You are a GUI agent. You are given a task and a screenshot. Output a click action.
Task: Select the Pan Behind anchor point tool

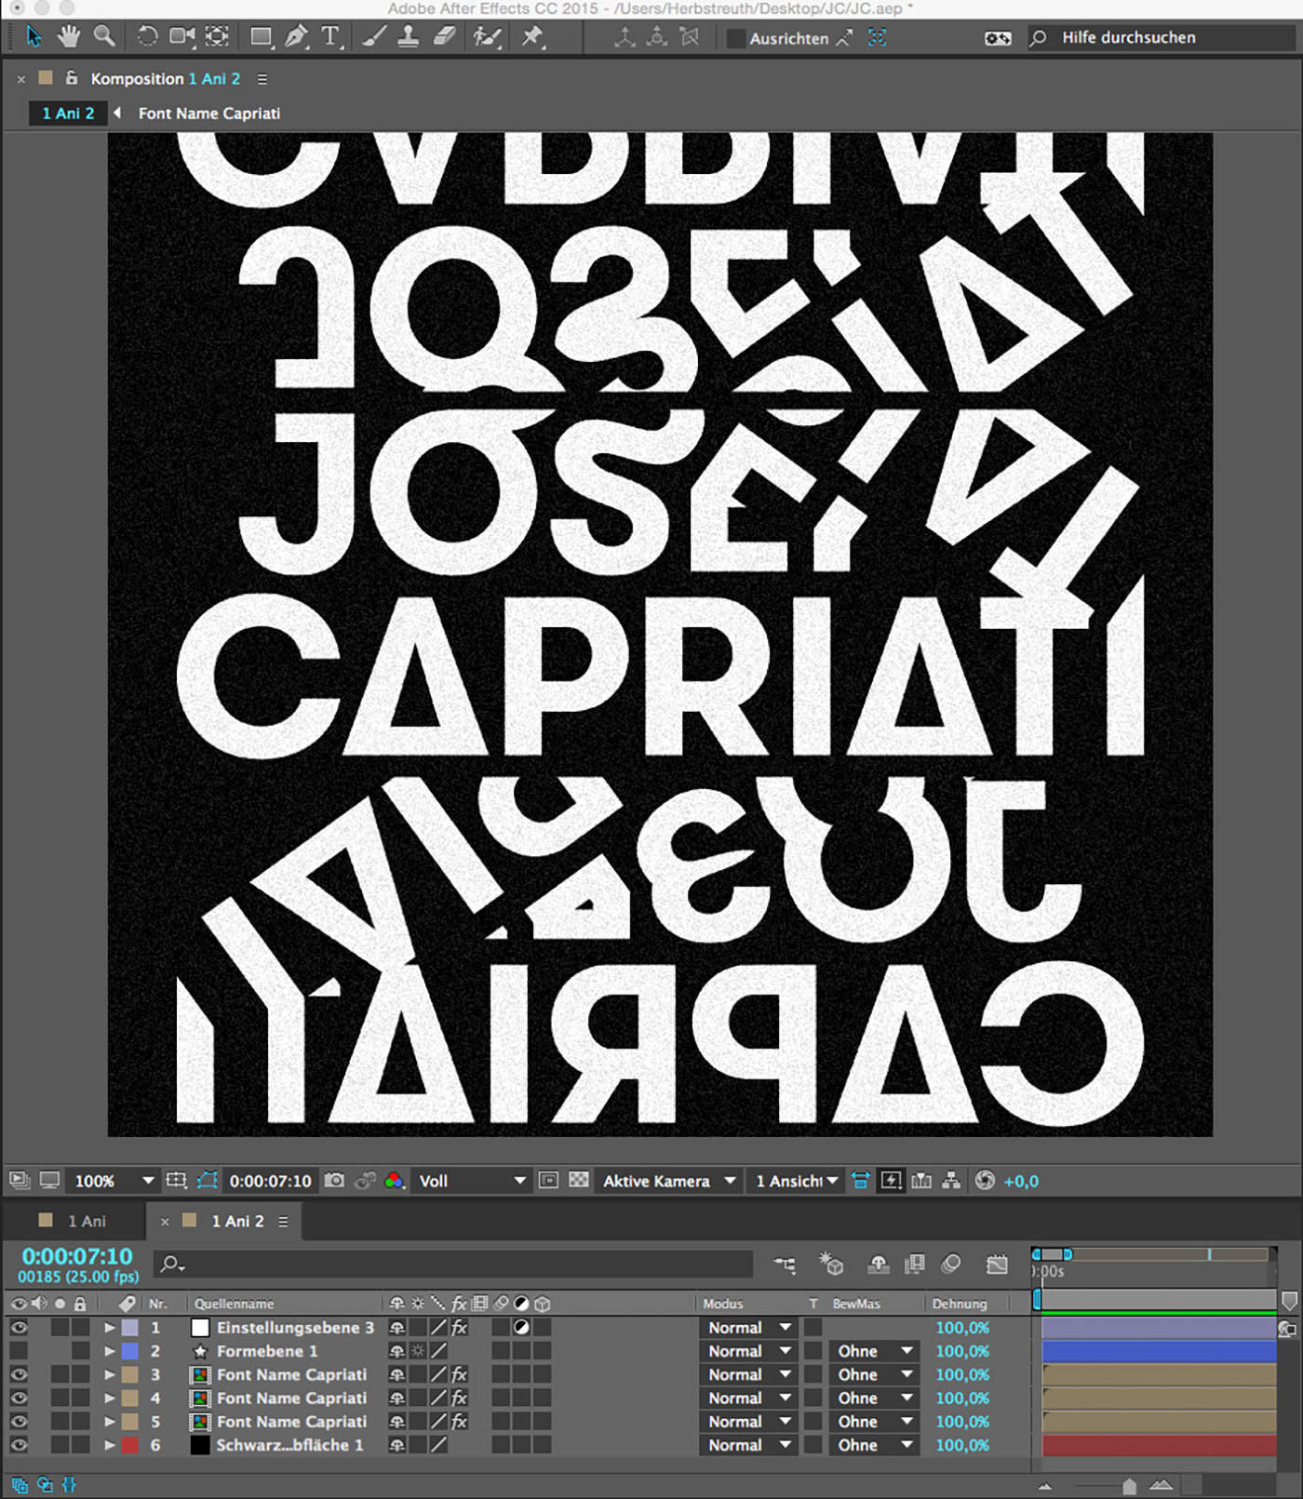tap(217, 37)
